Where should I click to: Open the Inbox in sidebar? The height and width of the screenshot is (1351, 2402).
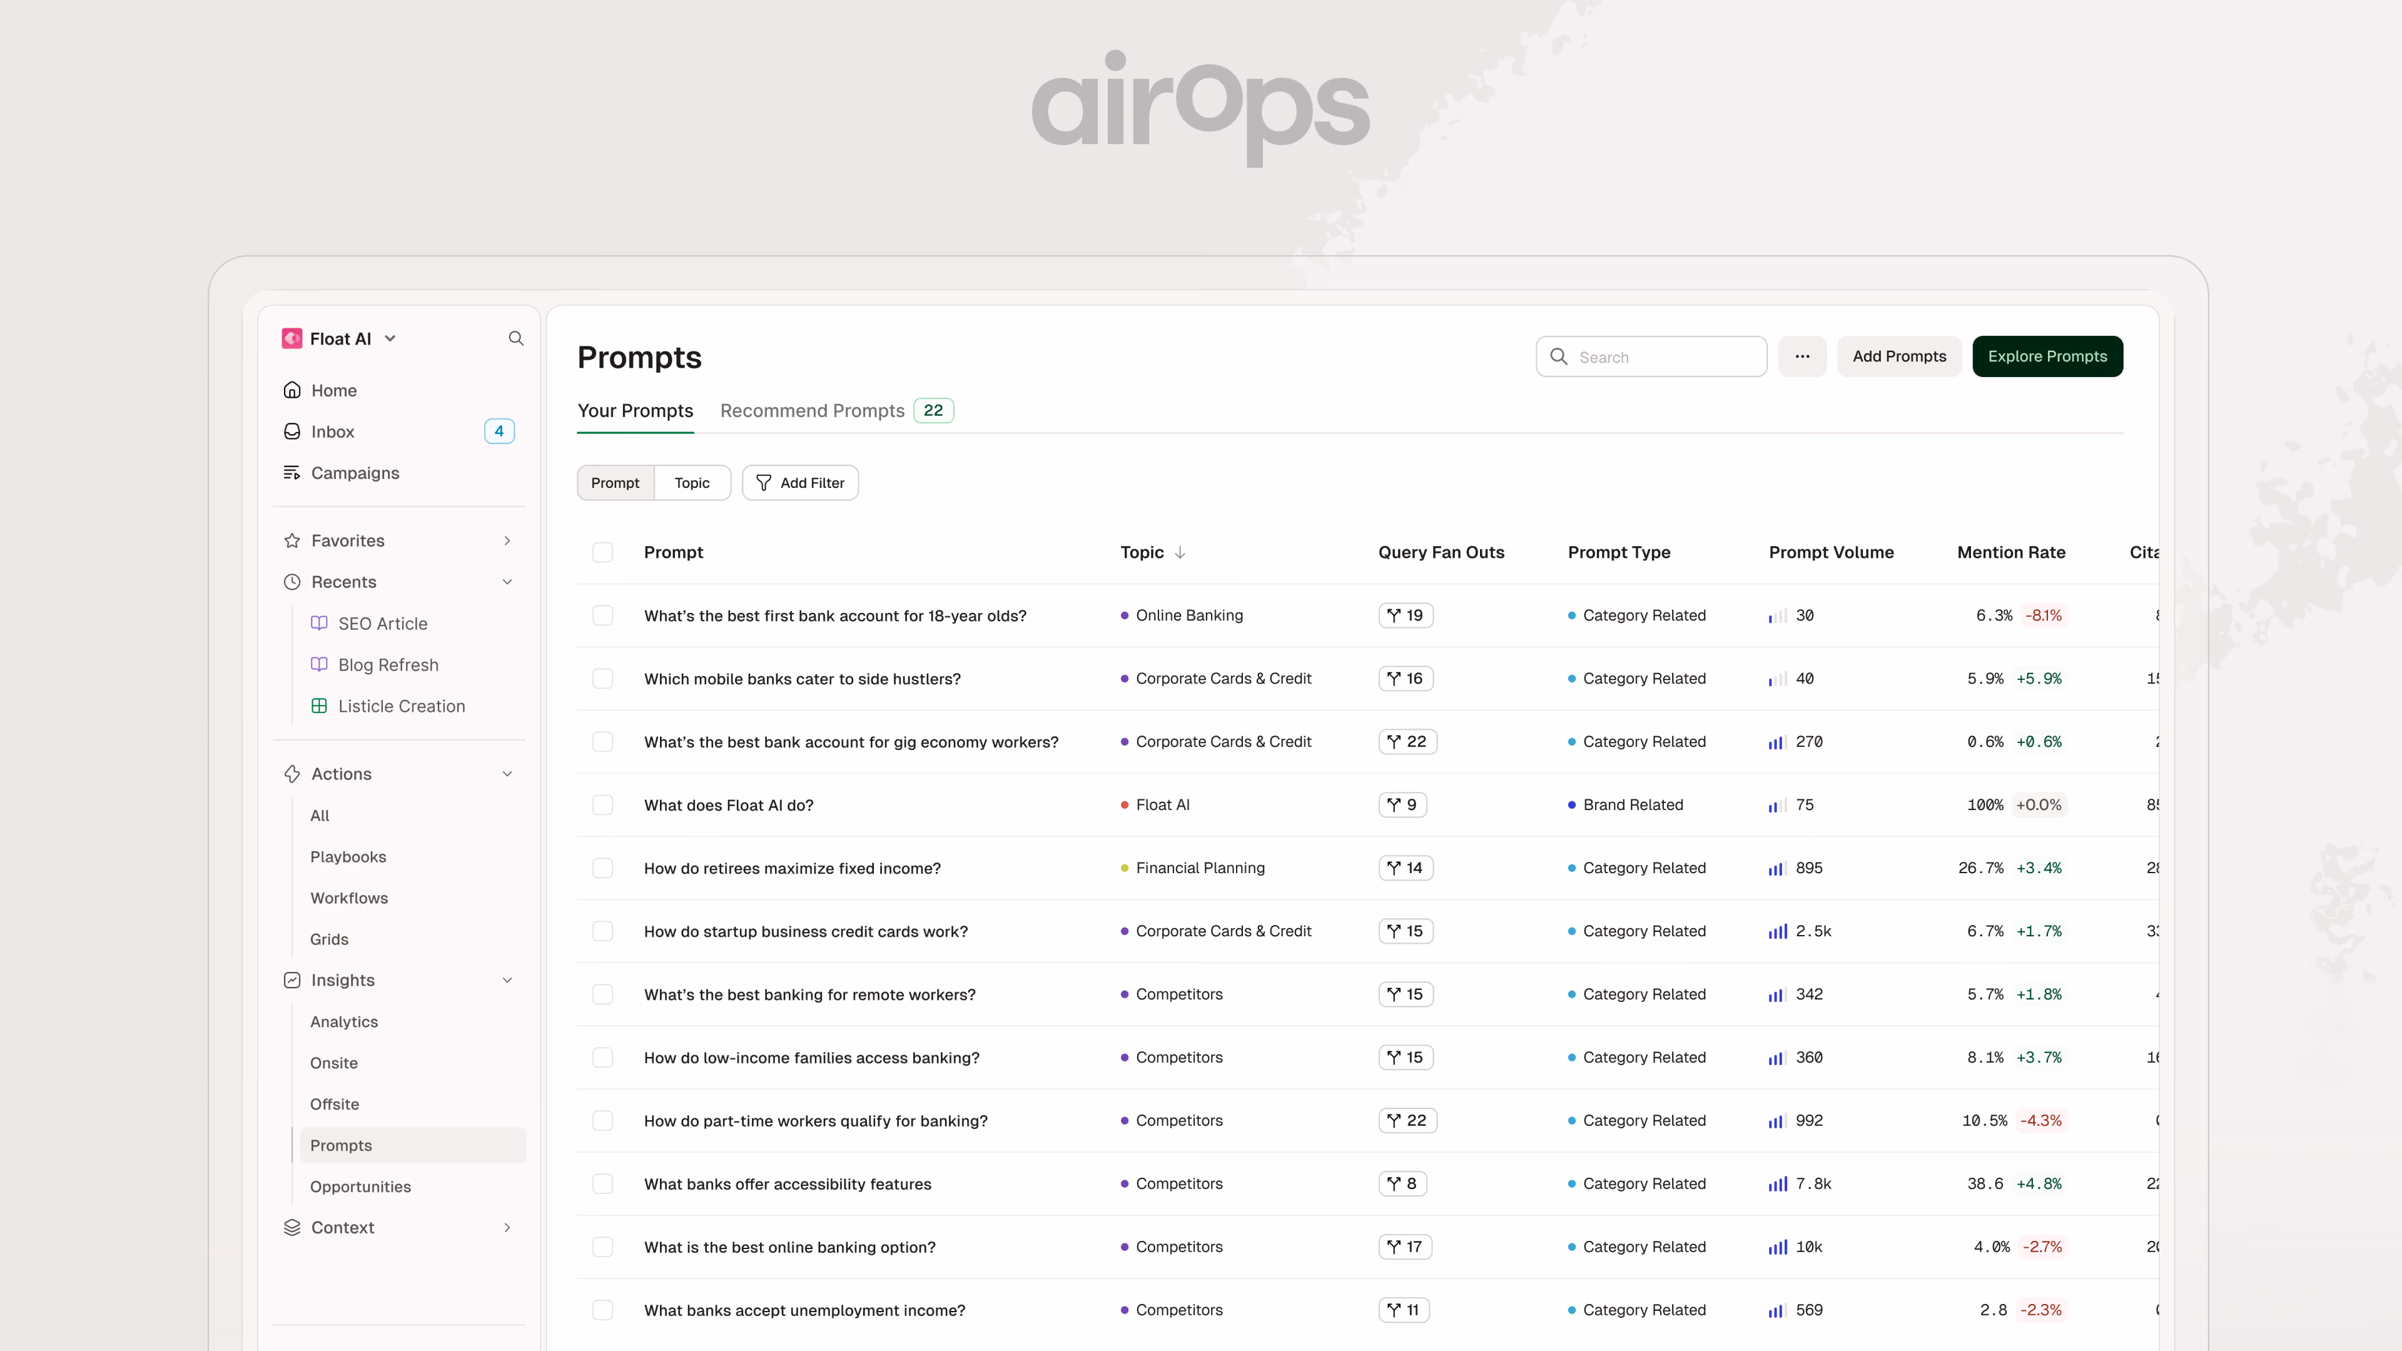coord(399,431)
